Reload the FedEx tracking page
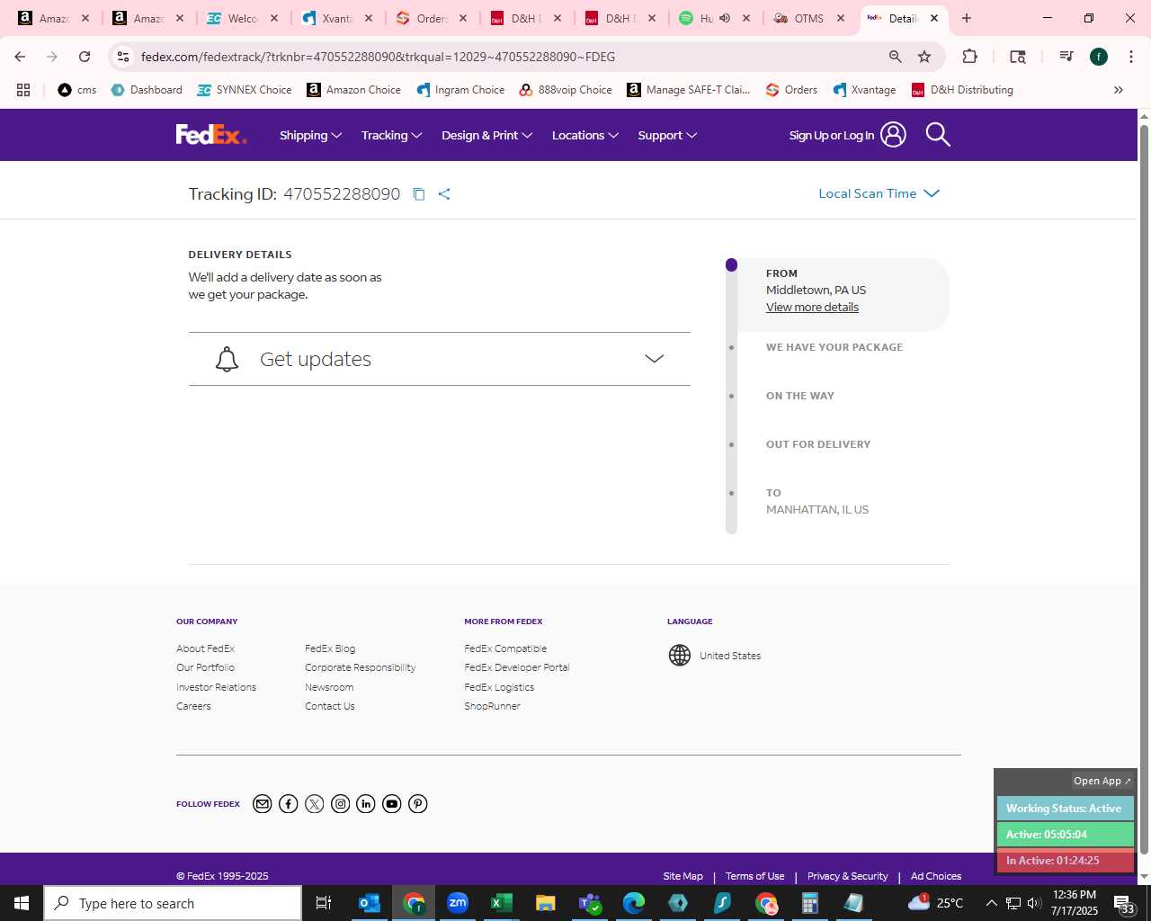This screenshot has width=1151, height=921. click(85, 57)
